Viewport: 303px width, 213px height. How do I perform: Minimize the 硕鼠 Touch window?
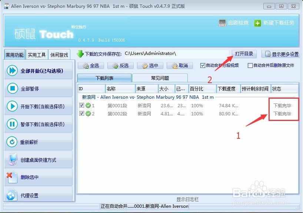pos(269,6)
